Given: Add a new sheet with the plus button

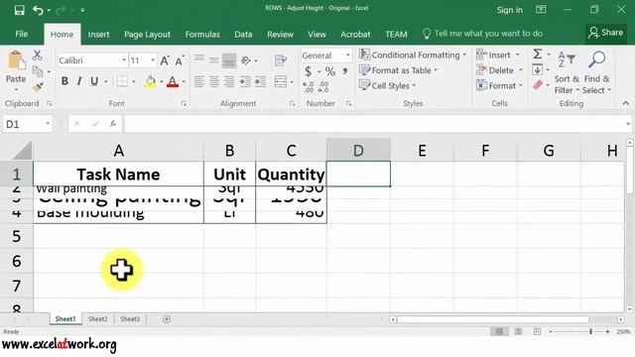Looking at the screenshot, I should coord(167,319).
